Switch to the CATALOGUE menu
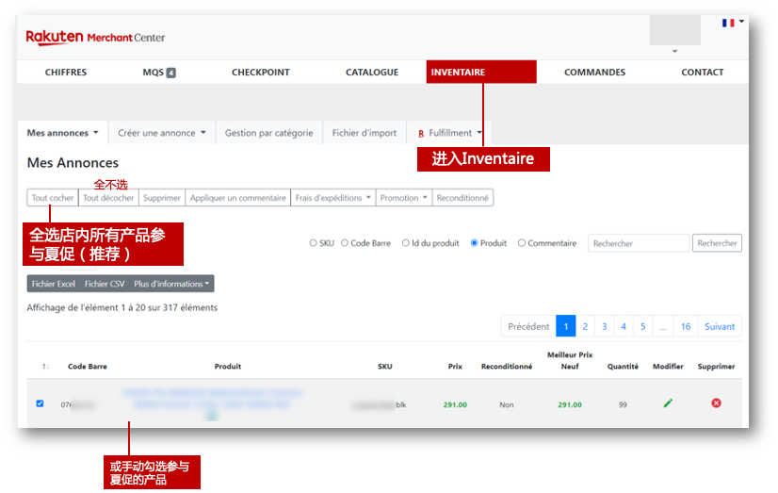The image size is (778, 493). 372,73
